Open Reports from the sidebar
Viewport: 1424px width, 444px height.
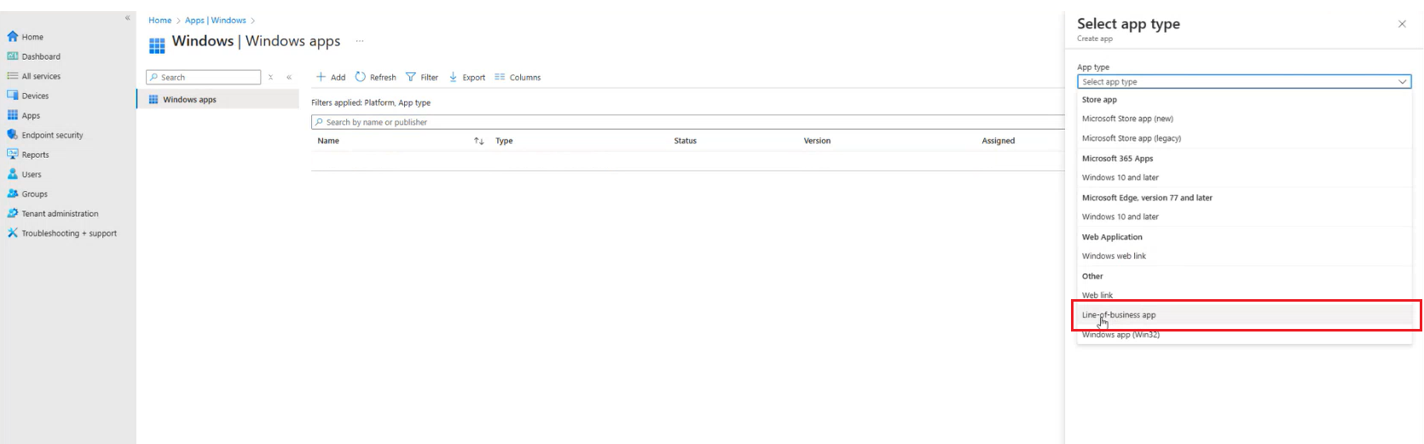(x=35, y=154)
